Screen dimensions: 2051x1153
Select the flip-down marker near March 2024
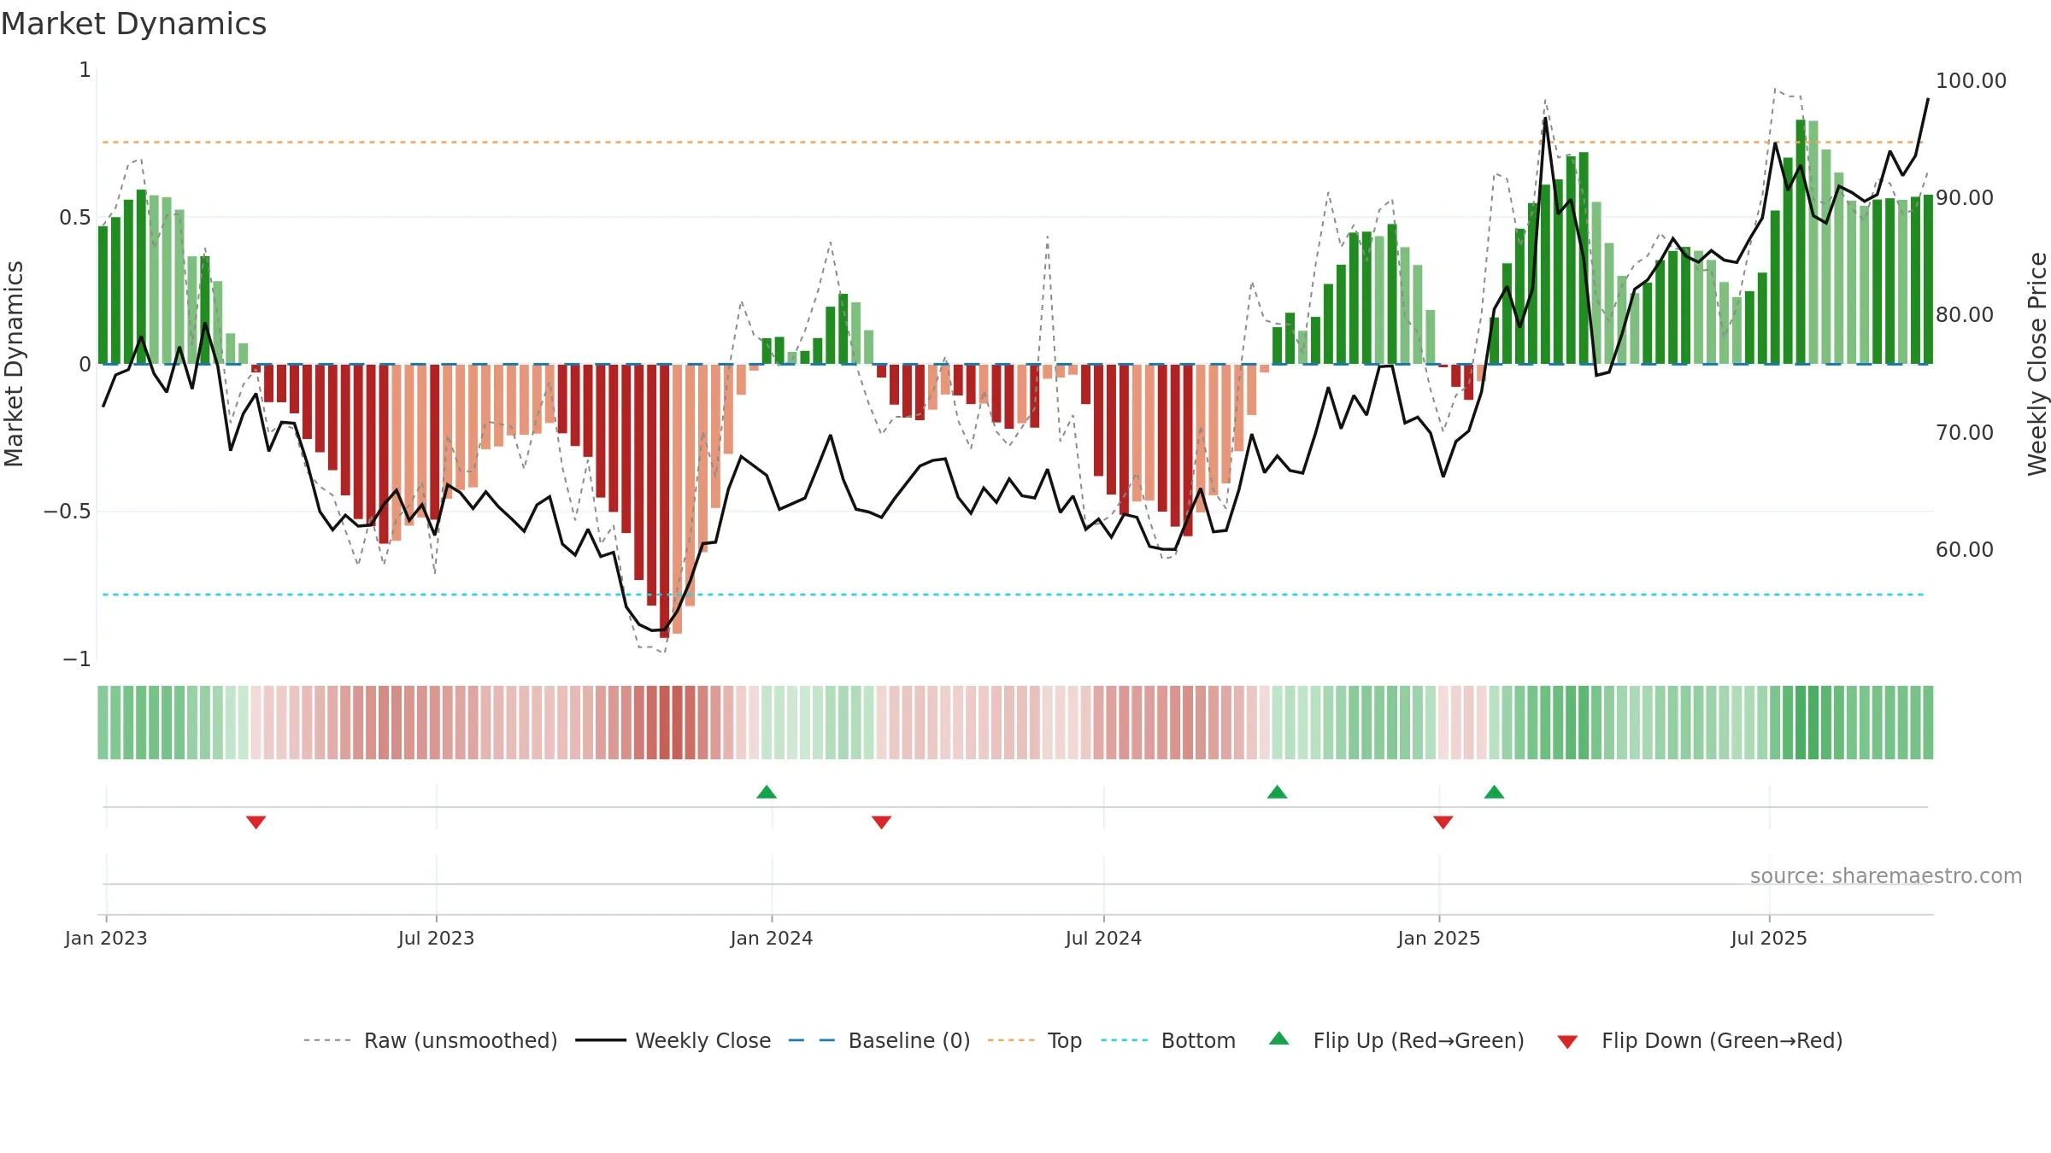881,822
